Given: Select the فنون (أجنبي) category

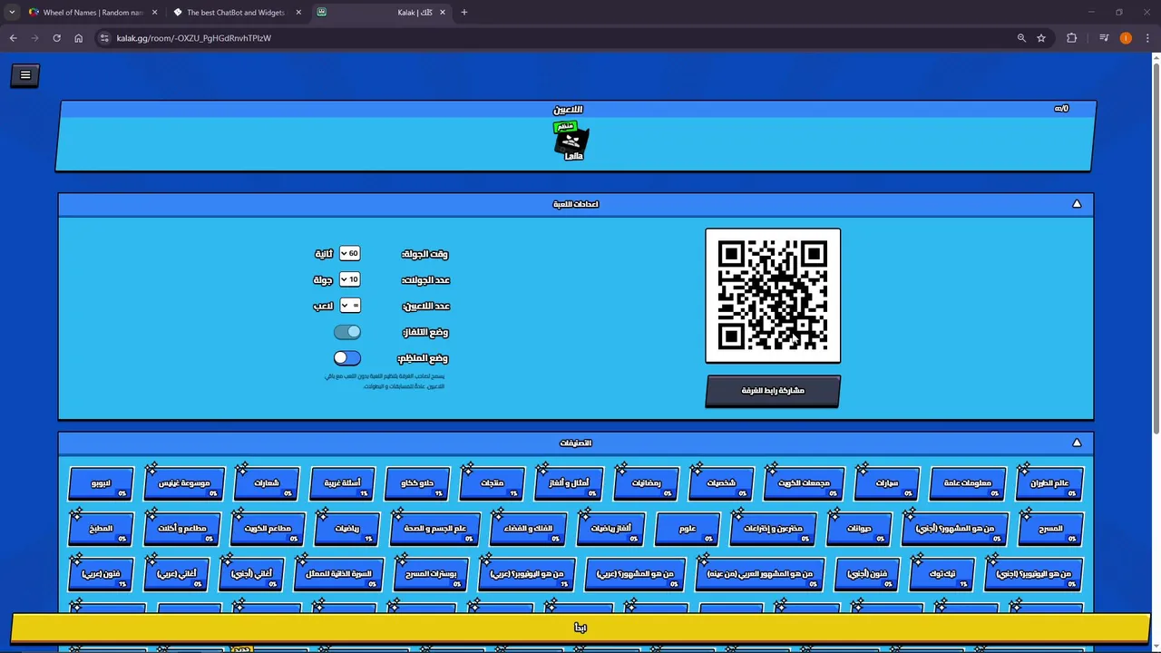Looking at the screenshot, I should click(866, 574).
